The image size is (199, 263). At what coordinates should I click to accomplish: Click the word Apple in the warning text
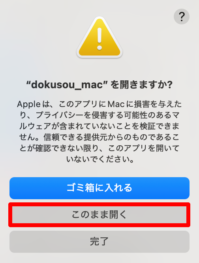point(28,104)
